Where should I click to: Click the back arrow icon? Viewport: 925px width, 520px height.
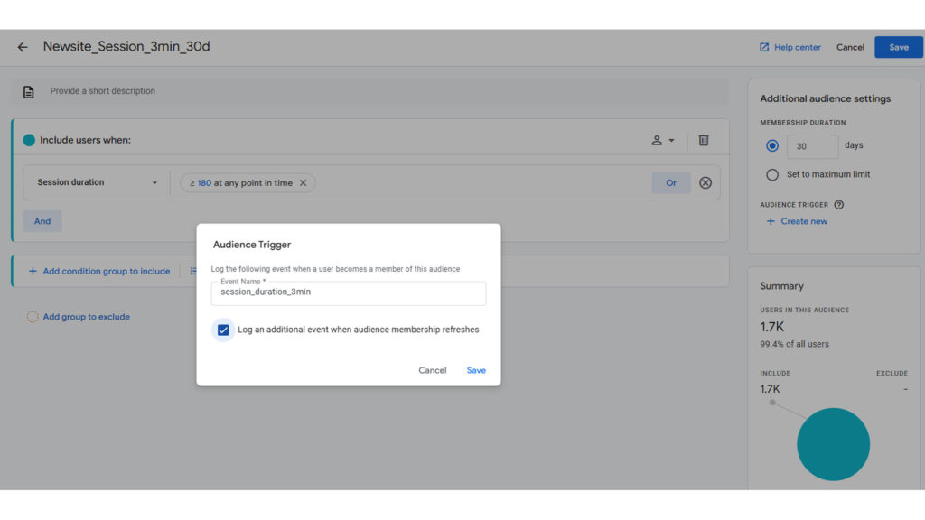click(x=23, y=47)
